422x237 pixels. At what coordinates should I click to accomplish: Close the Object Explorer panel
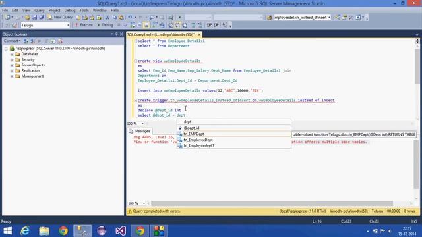121,34
